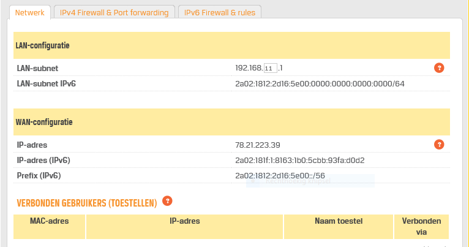Click the Verbonden gebruikers (toestellen) heading
469x247 pixels.
[87, 203]
